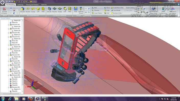Collapse the Extrusion<44> tree node

click(x=9, y=25)
